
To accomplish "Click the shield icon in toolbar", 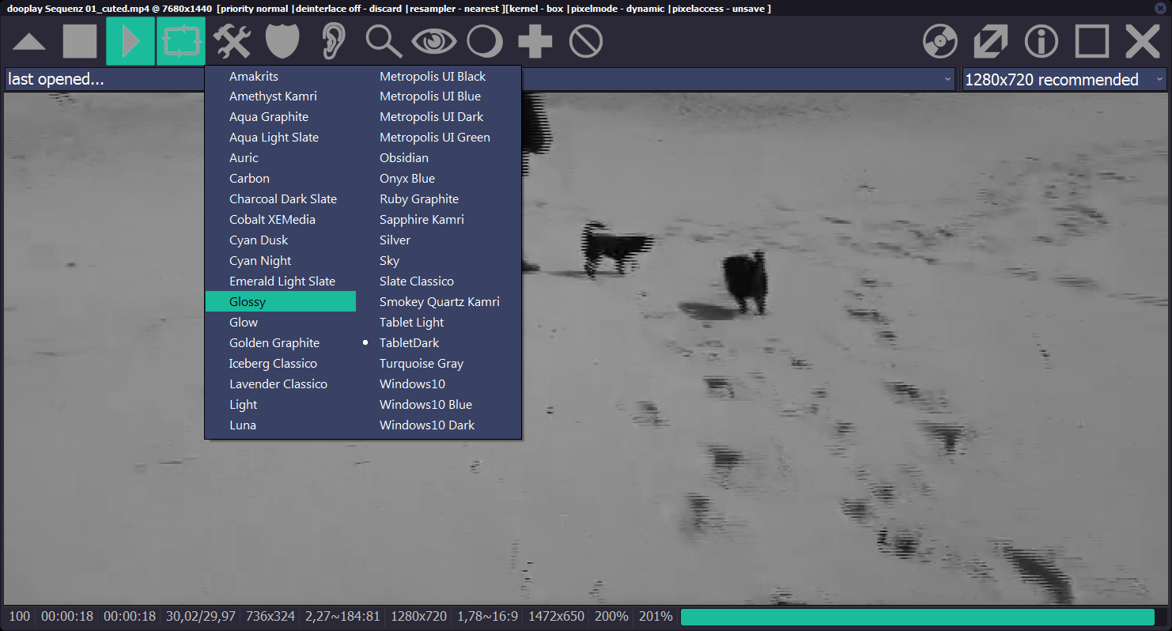I will coord(282,41).
